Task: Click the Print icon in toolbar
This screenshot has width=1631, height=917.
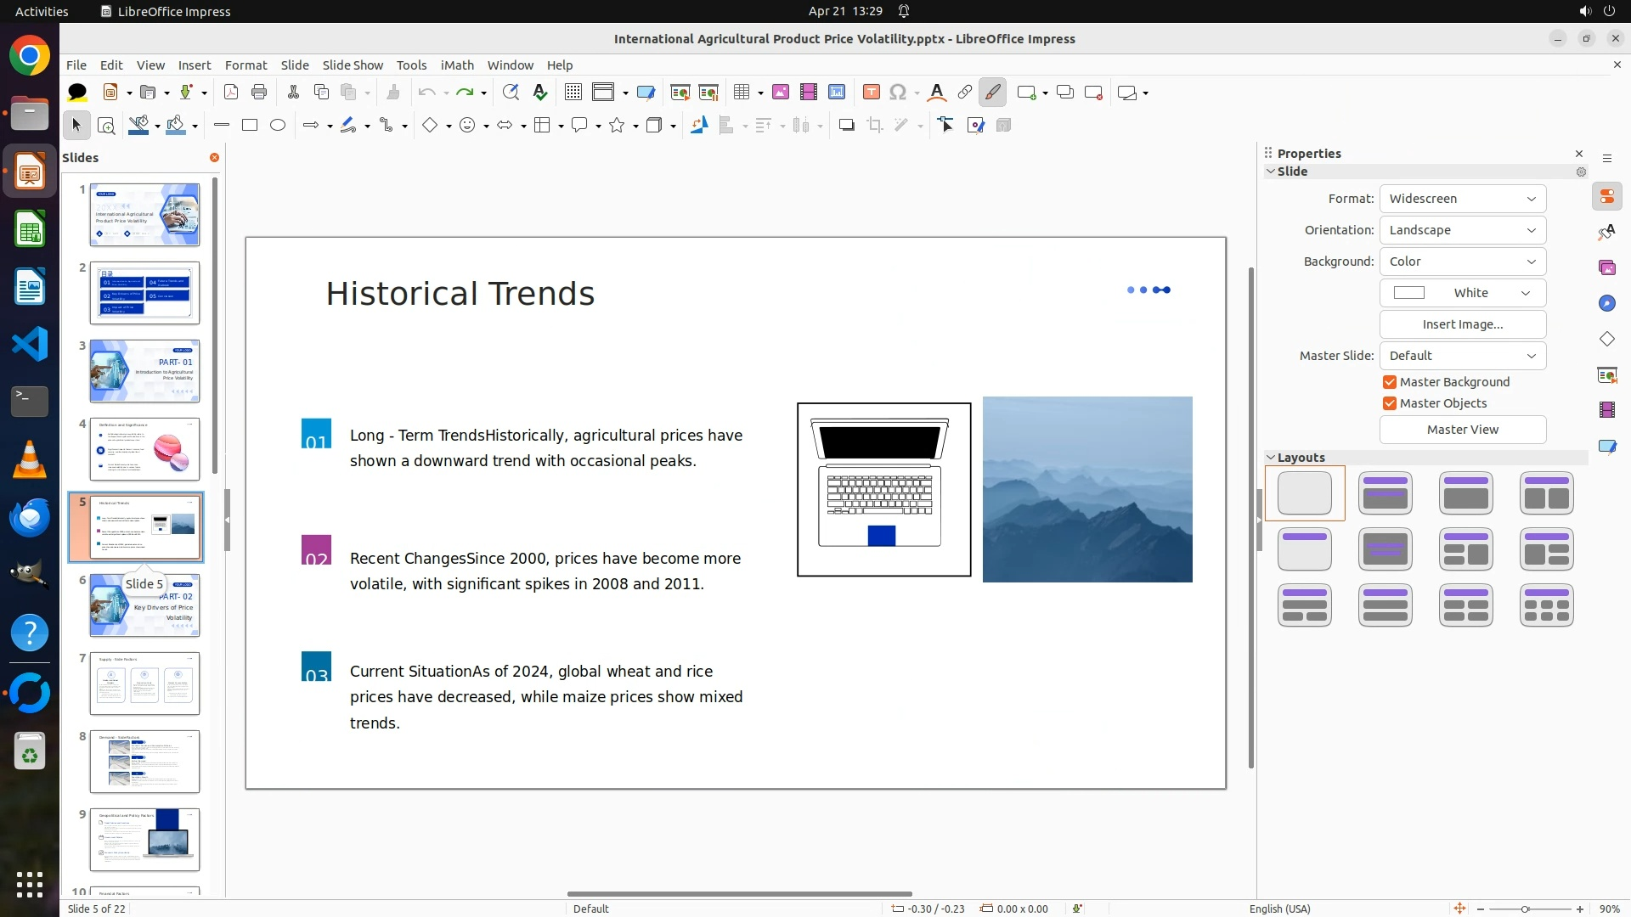Action: (259, 93)
